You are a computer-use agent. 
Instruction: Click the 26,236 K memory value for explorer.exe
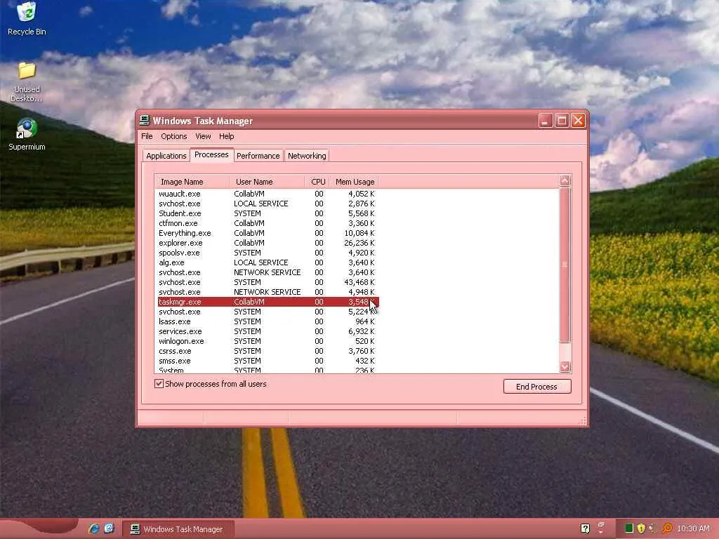point(359,243)
